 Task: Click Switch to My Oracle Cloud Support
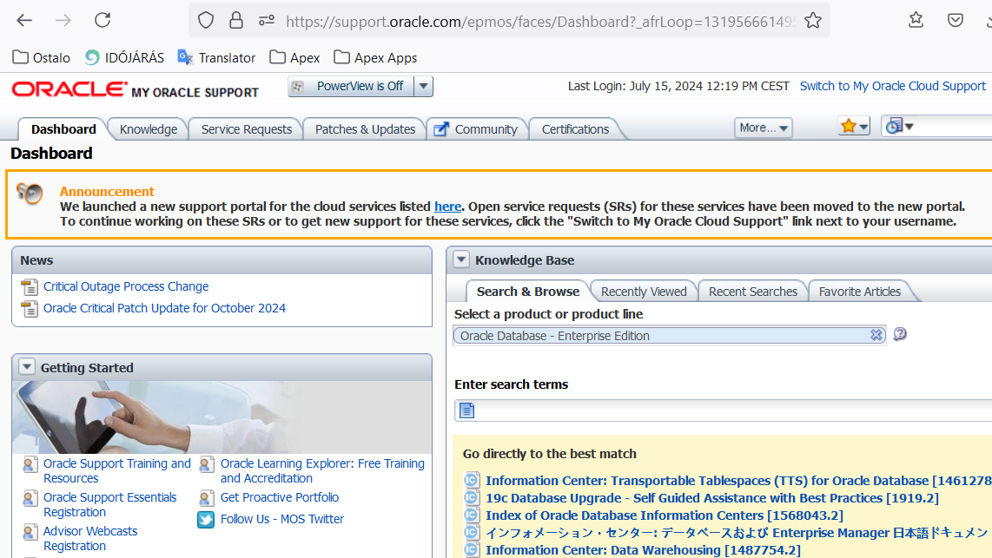coord(892,86)
